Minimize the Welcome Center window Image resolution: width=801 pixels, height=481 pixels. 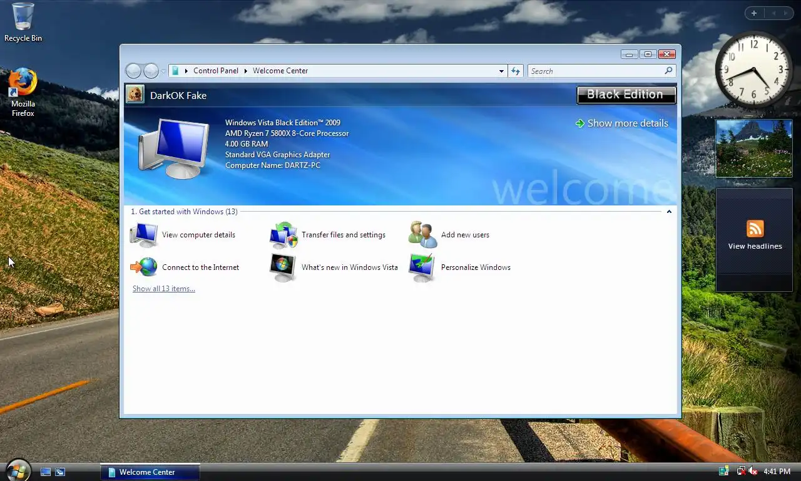[x=630, y=54]
